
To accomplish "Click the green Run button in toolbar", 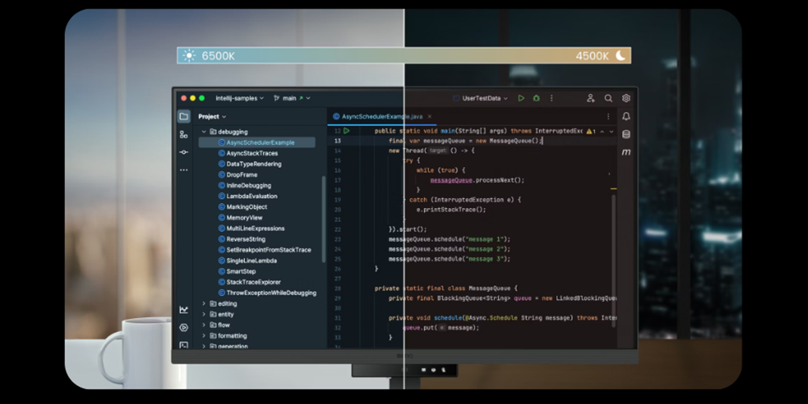I will pos(521,98).
